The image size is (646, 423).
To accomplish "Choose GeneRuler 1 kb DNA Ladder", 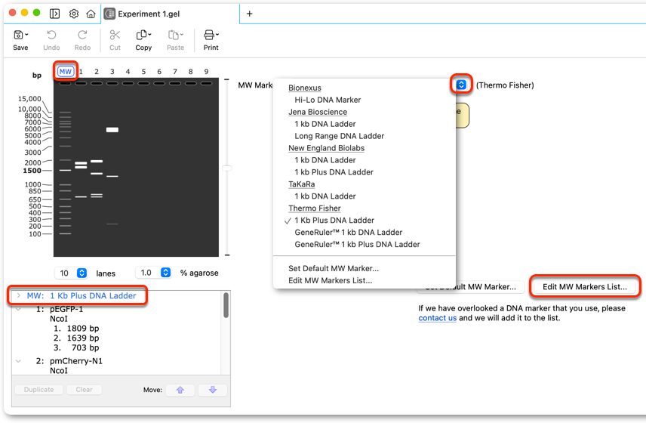I will click(x=348, y=232).
